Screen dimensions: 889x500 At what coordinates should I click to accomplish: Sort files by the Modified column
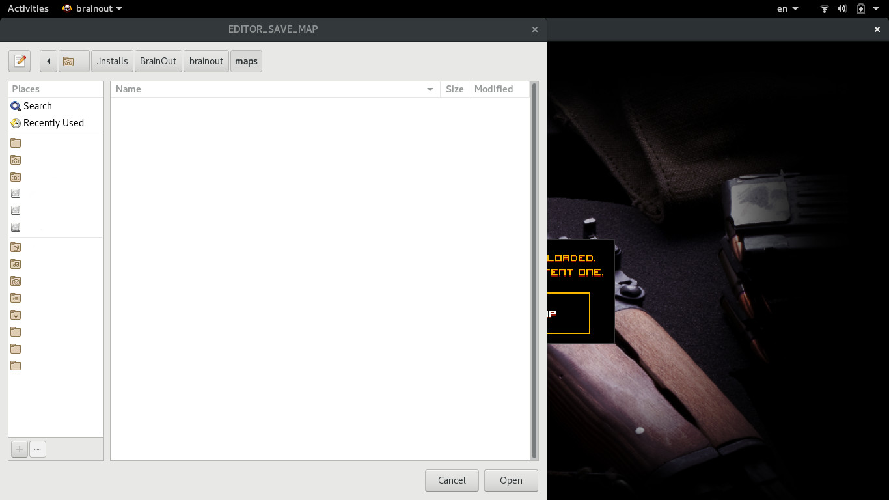499,89
